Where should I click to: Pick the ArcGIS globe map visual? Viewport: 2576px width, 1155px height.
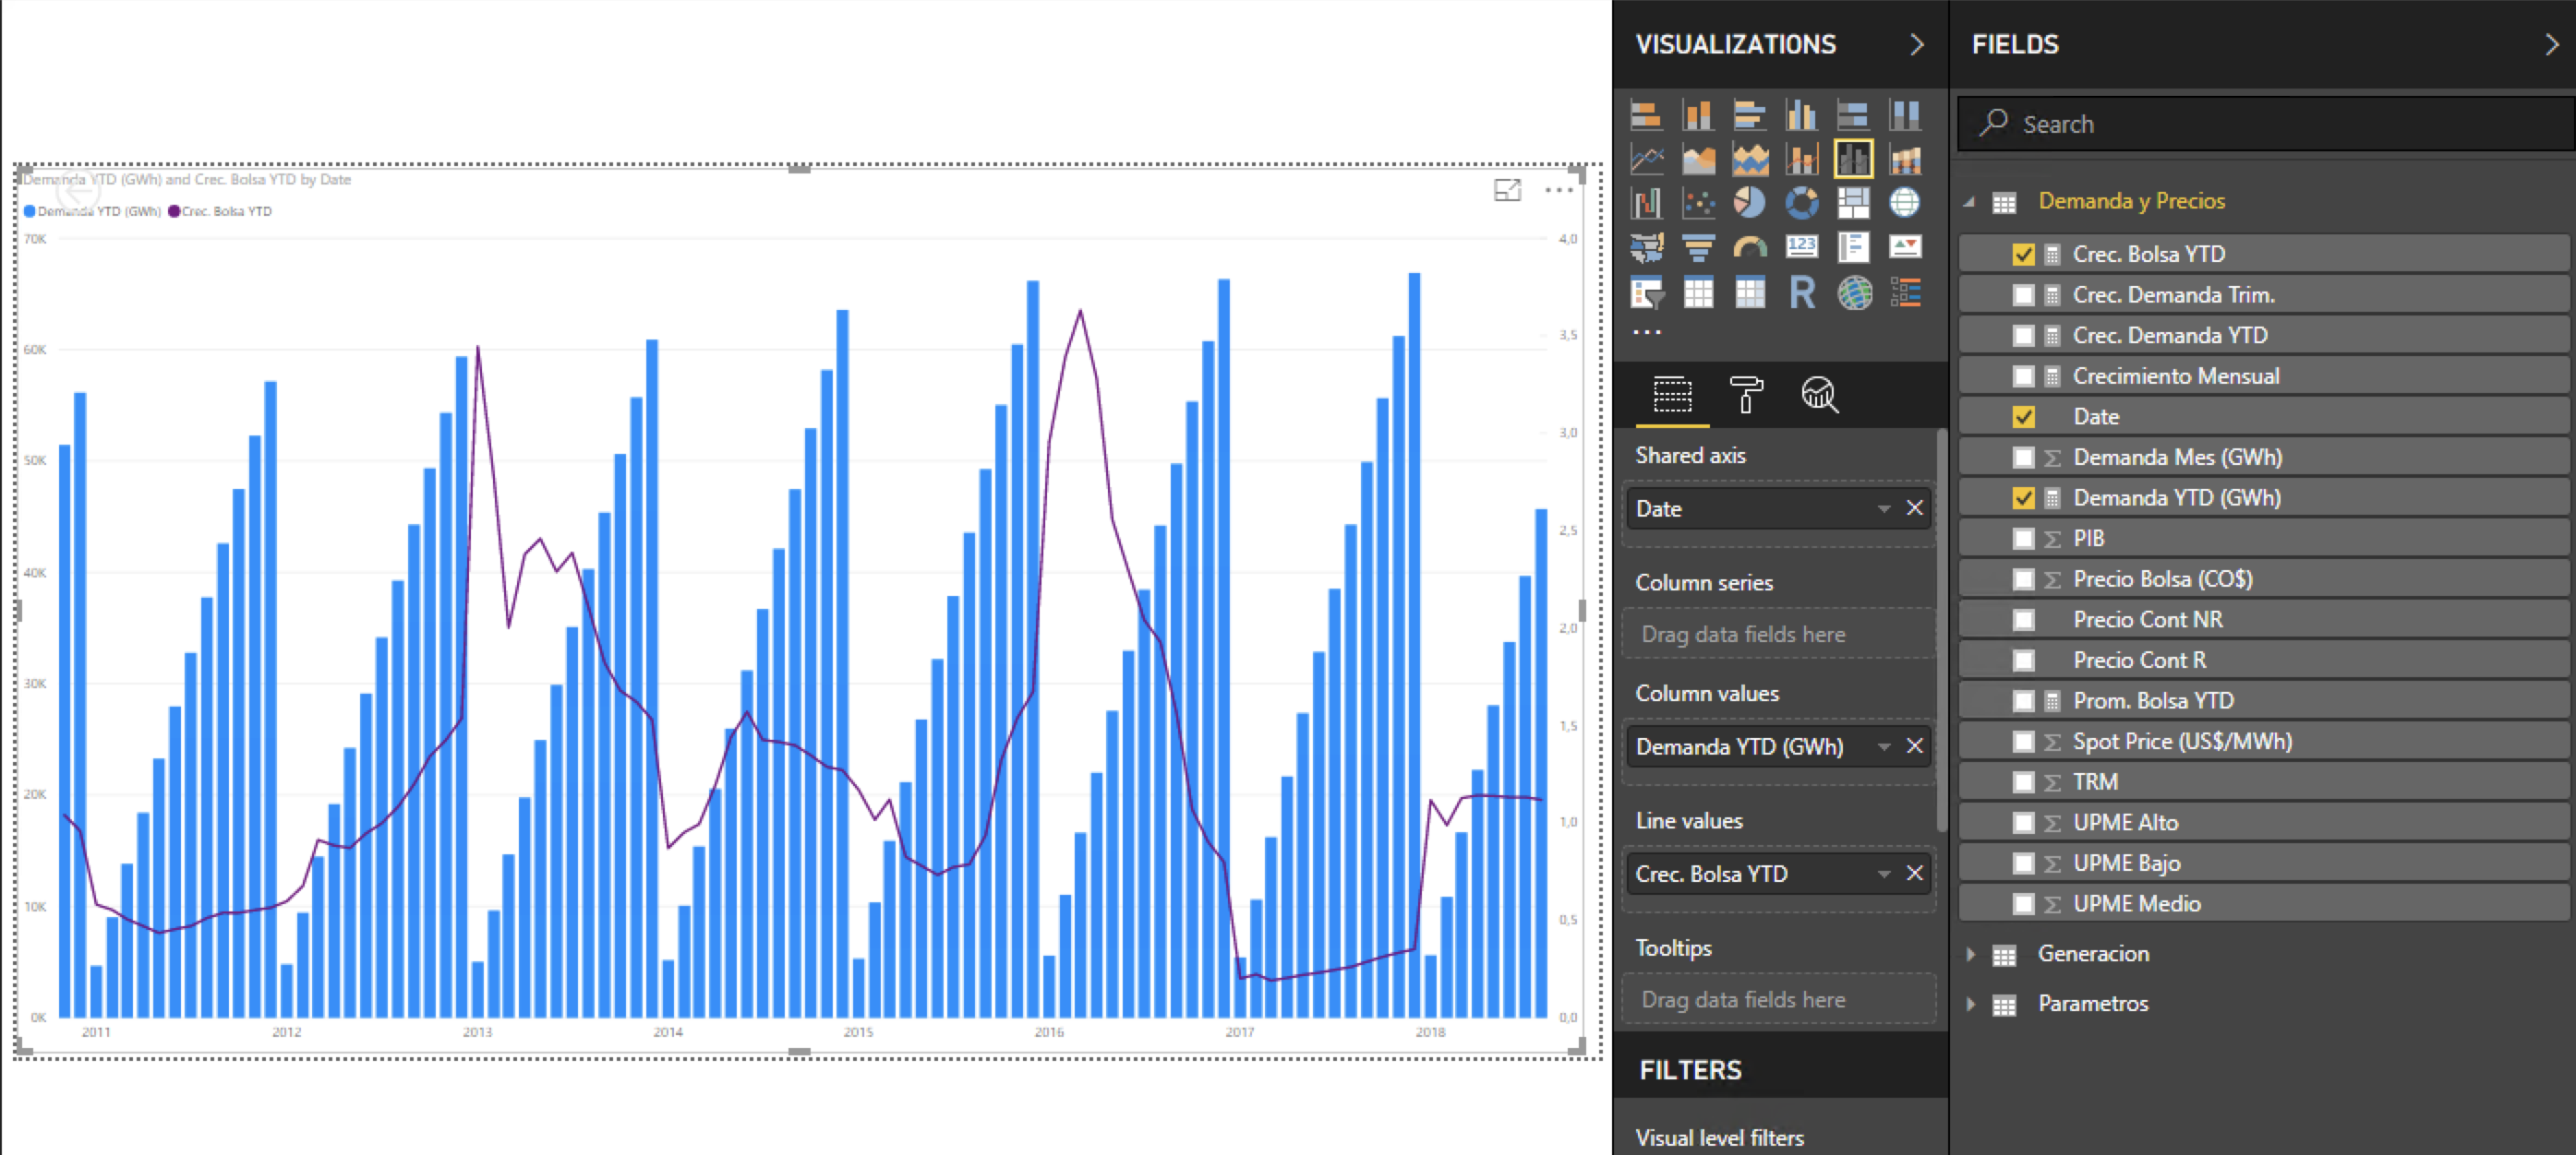(x=1854, y=292)
